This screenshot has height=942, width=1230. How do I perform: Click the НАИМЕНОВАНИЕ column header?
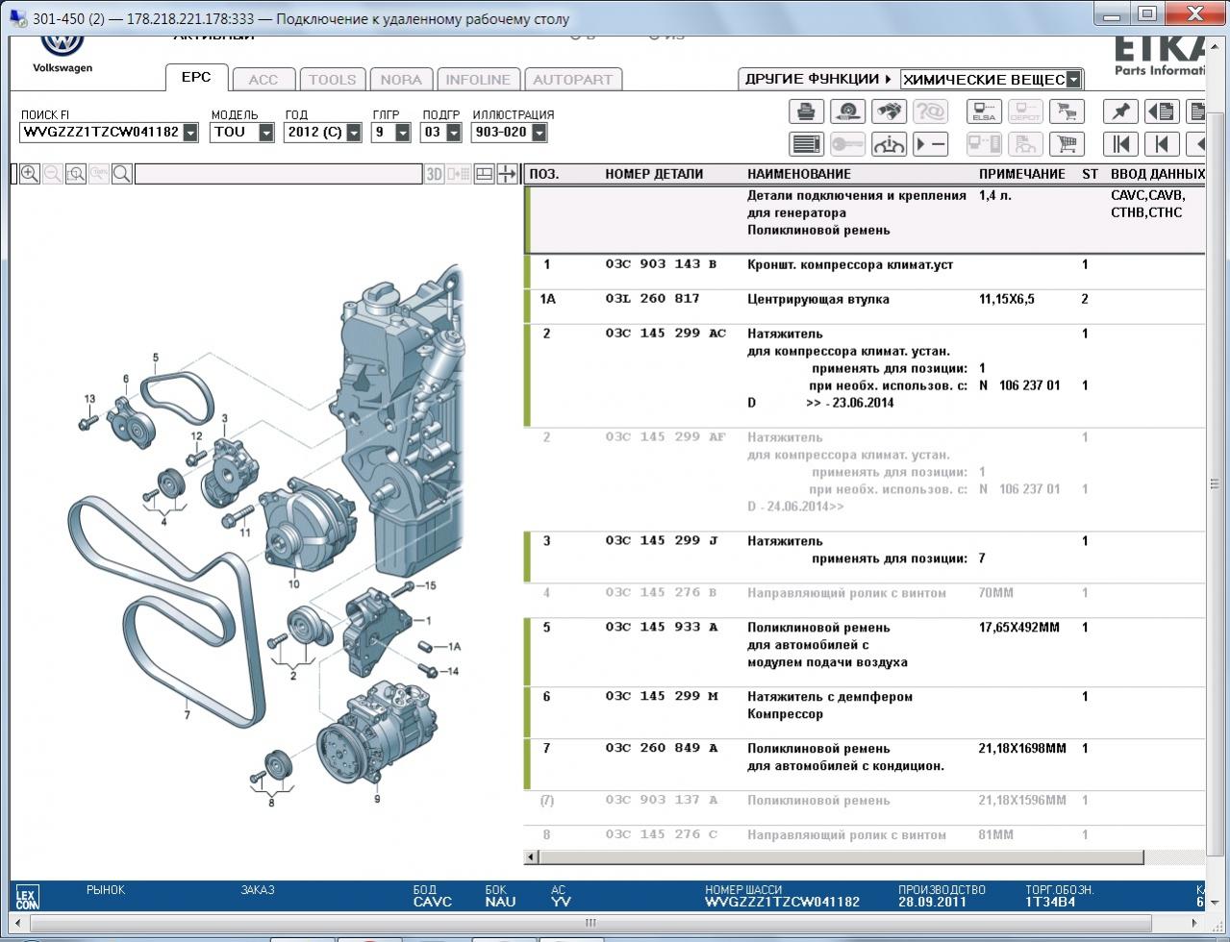799,174
